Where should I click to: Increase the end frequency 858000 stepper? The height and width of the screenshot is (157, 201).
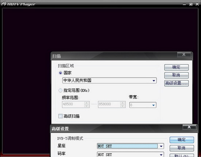click(122, 103)
